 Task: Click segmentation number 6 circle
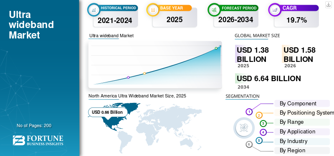pos(249,145)
